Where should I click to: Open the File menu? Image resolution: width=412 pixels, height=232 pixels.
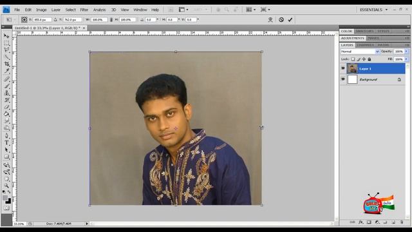pyautogui.click(x=17, y=10)
